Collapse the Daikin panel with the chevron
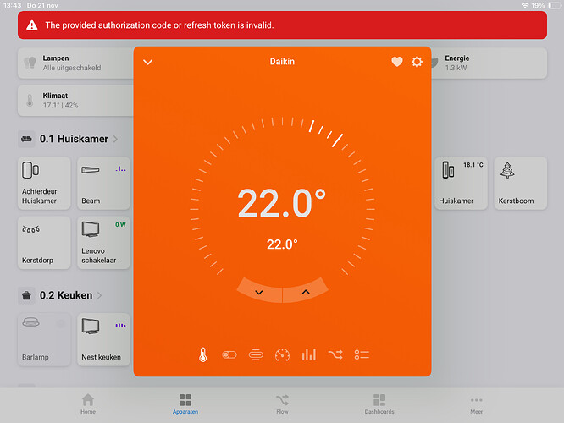The image size is (564, 423). [x=148, y=62]
